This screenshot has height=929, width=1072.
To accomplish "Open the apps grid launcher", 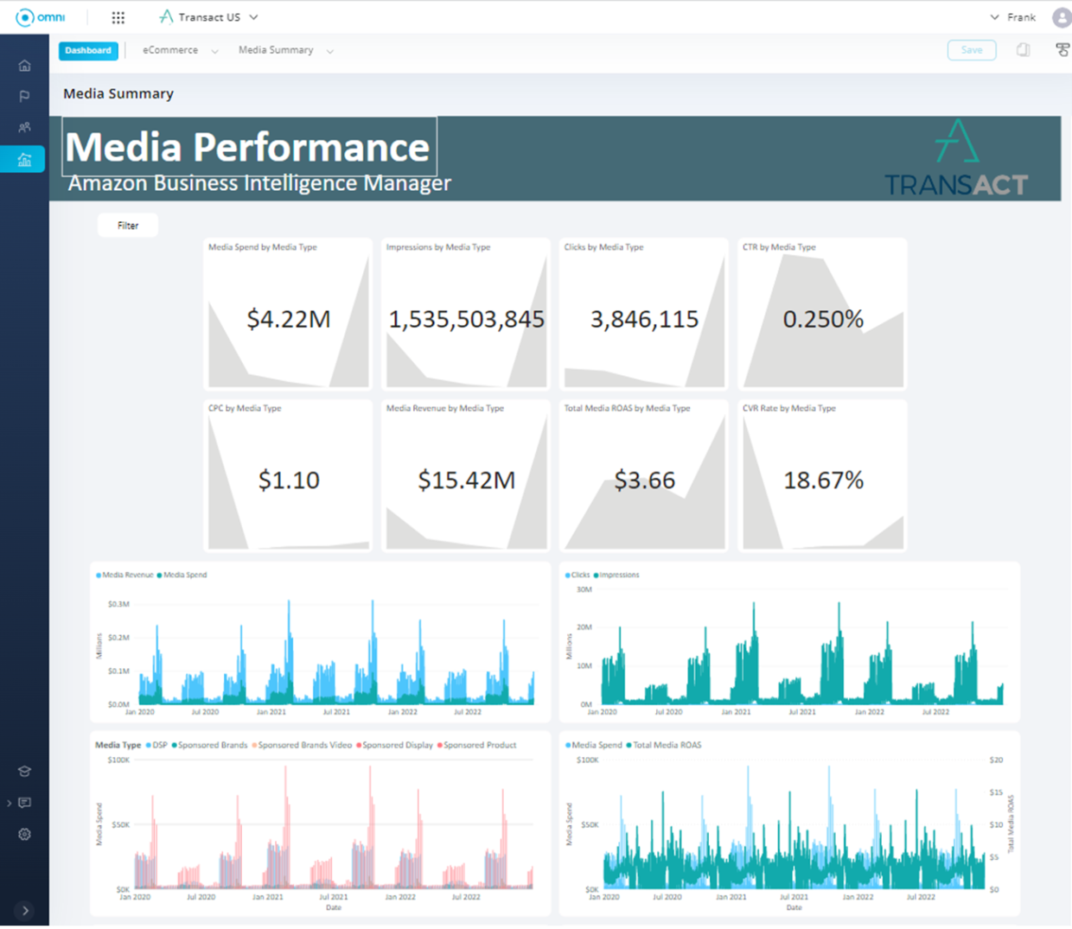I will [118, 16].
